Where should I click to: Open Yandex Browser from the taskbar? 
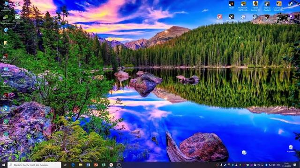tap(111, 165)
